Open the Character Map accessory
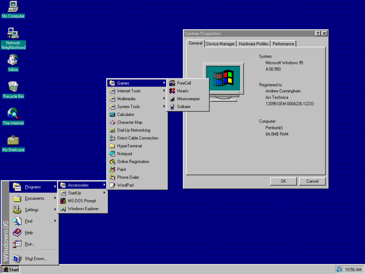This screenshot has height=274, width=365. 130,122
